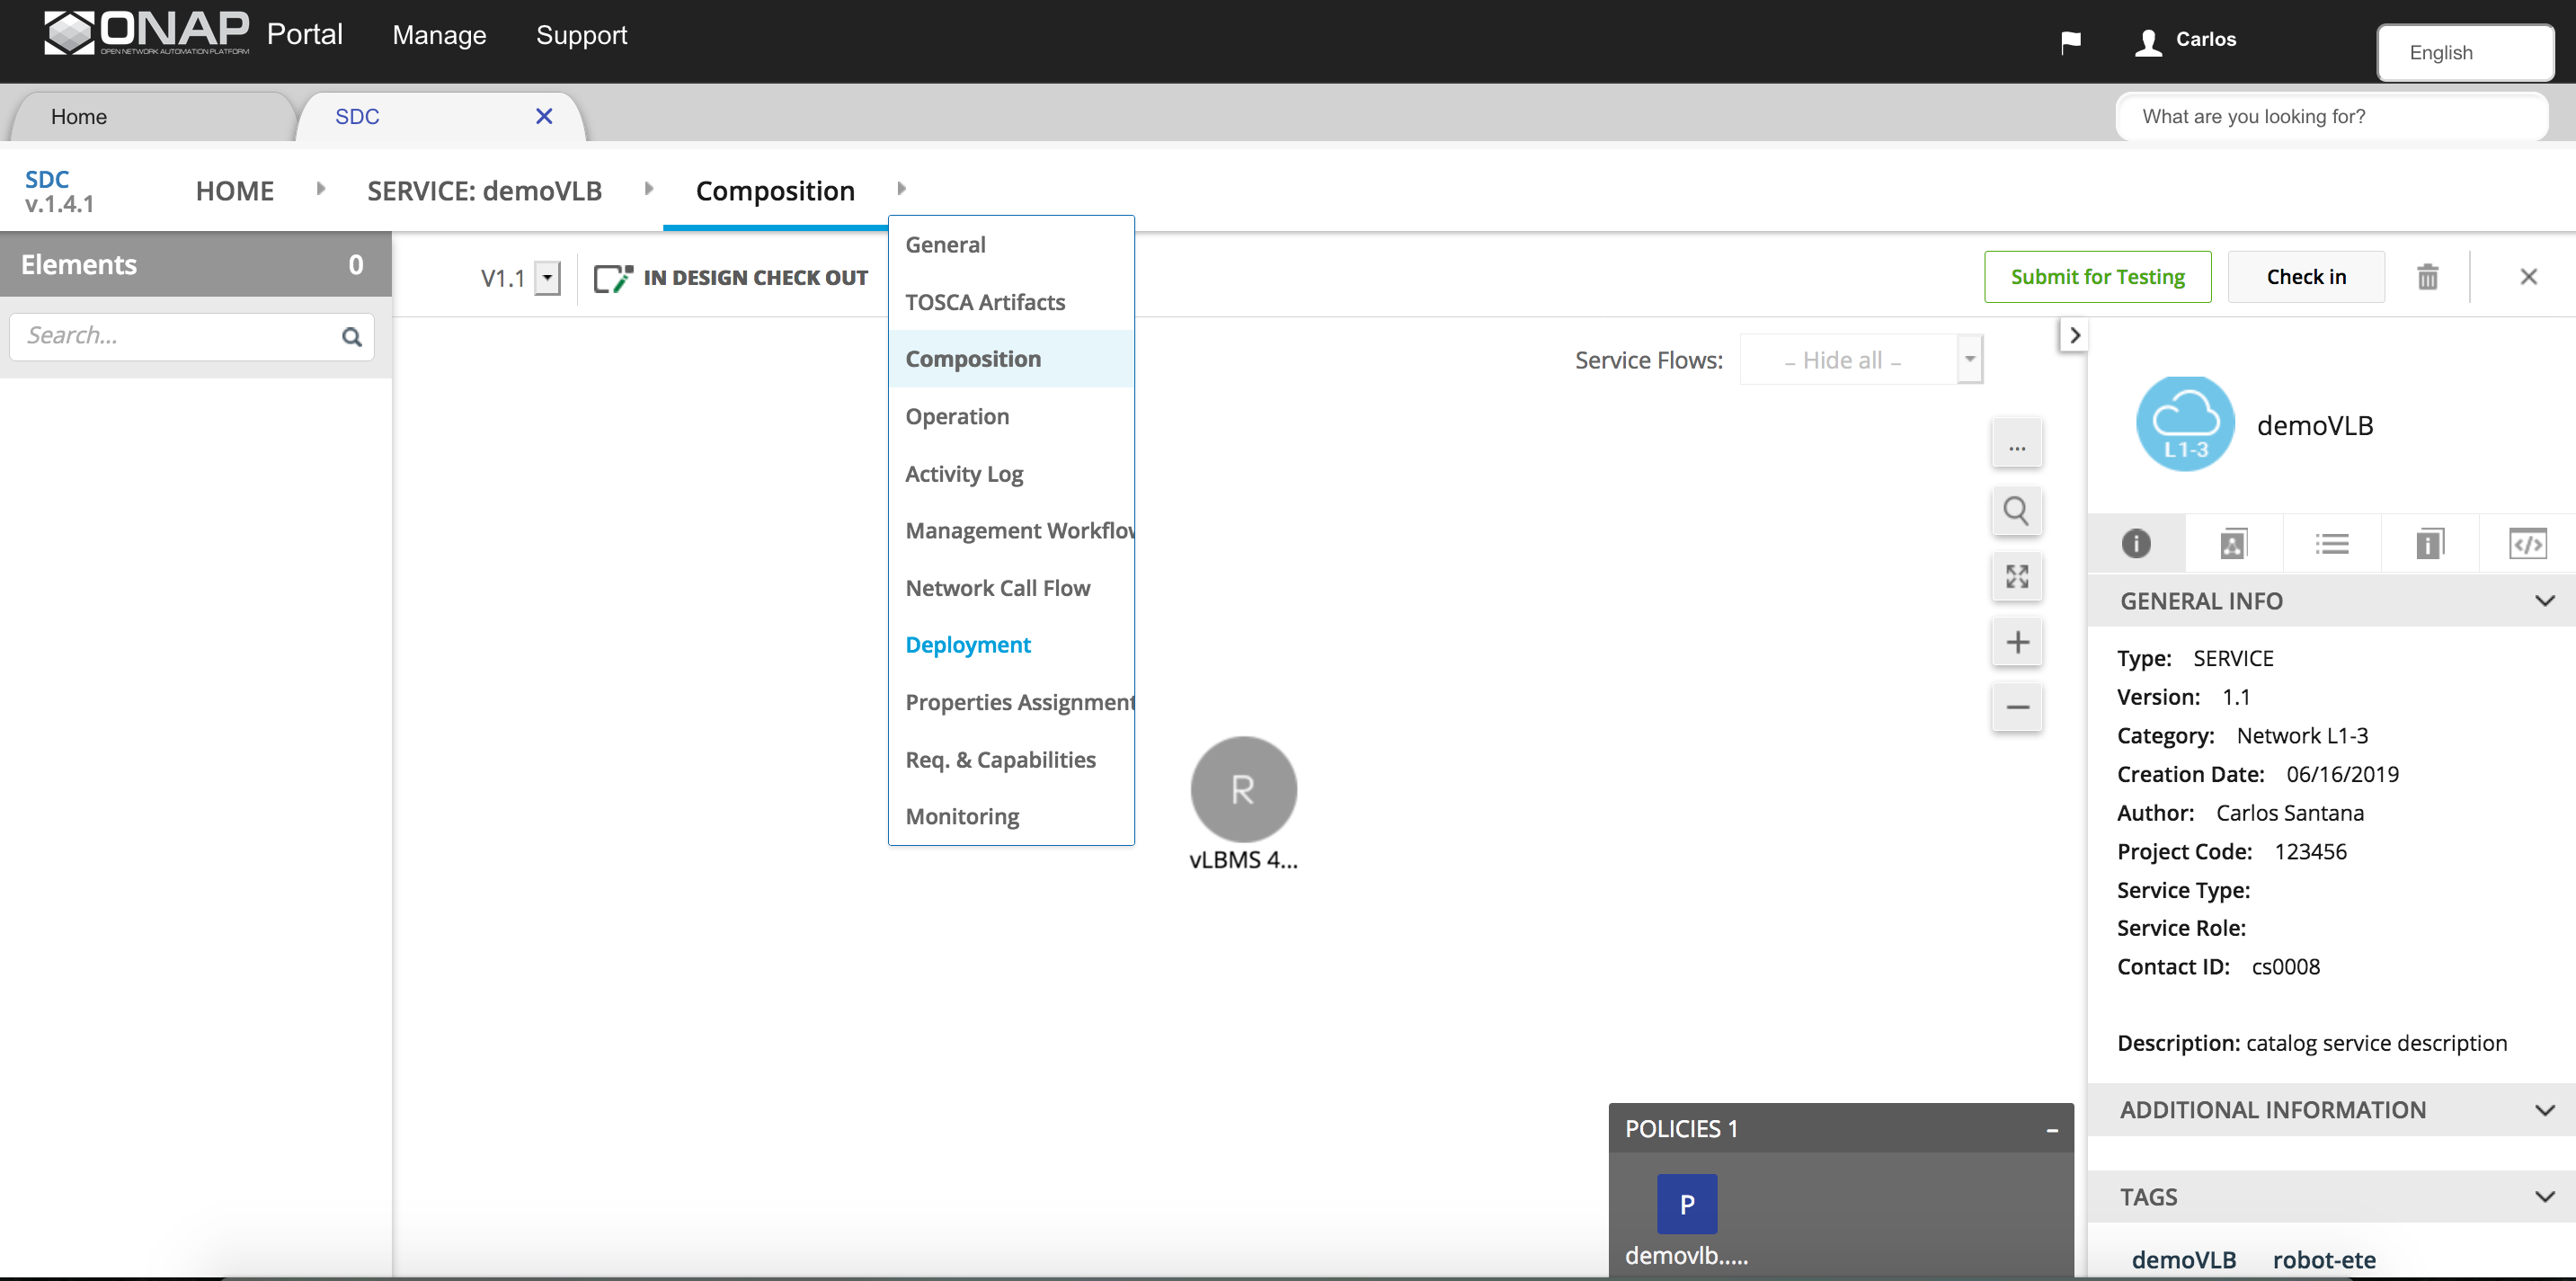This screenshot has width=2576, height=1281.
Task: Switch to the Home tab
Action: 152,117
